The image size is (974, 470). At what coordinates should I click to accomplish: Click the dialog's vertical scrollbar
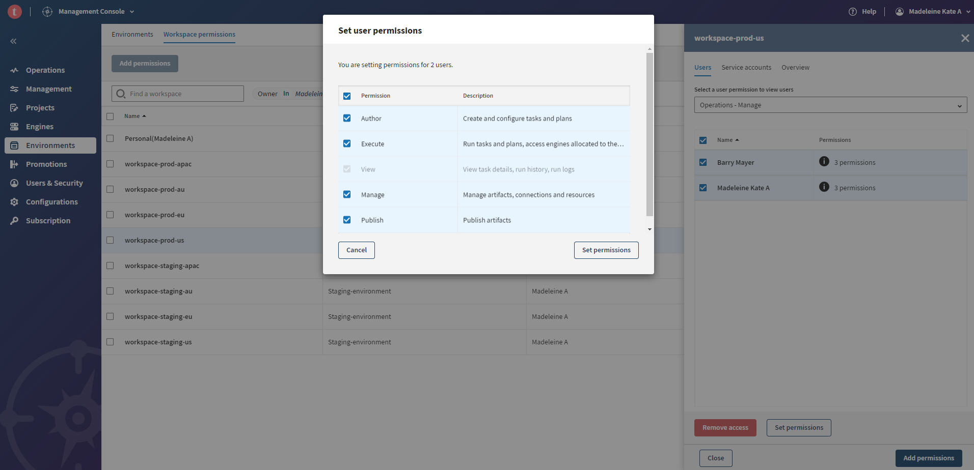650,134
